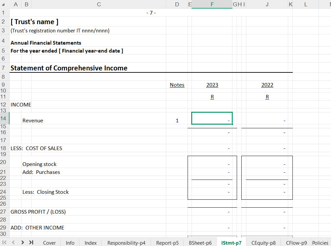Select column J header
This screenshot has width=331, height=246.
coord(267,4)
